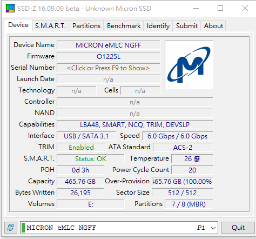Image resolution: width=256 pixels, height=239 pixels.
Task: Click the Capabilities value LBA48, SMART, NCQ
Action: point(135,125)
